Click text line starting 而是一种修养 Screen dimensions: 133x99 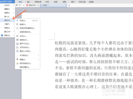[x=94, y=81]
